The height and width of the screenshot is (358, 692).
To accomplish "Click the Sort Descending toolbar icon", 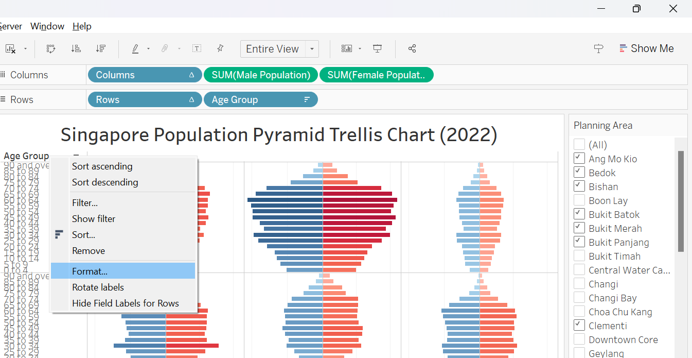I will pos(101,48).
